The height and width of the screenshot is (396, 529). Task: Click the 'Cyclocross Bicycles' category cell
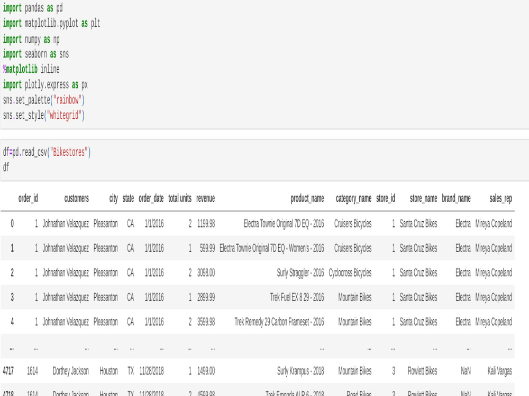tap(350, 273)
